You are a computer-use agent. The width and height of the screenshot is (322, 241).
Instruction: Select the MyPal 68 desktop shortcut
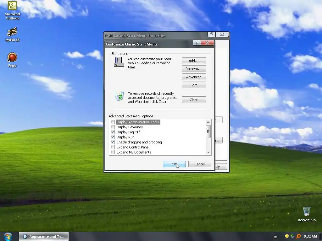(12, 34)
